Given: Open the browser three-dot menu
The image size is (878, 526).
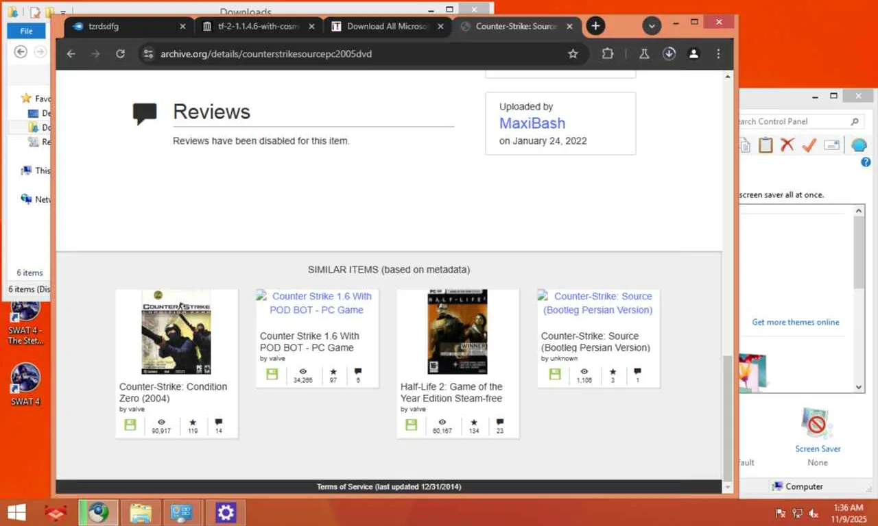Looking at the screenshot, I should click(718, 53).
